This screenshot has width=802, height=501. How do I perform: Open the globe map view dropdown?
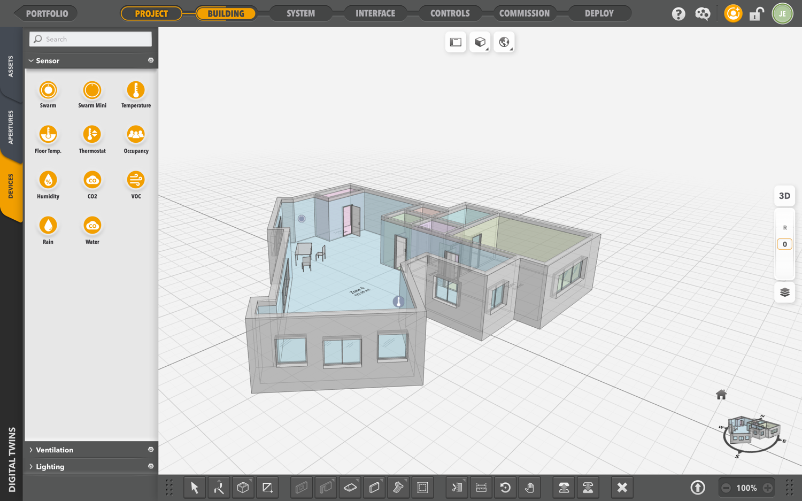pyautogui.click(x=504, y=42)
